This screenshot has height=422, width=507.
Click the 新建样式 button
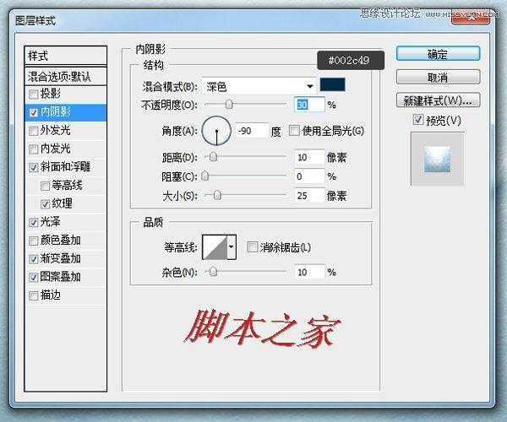tap(437, 101)
